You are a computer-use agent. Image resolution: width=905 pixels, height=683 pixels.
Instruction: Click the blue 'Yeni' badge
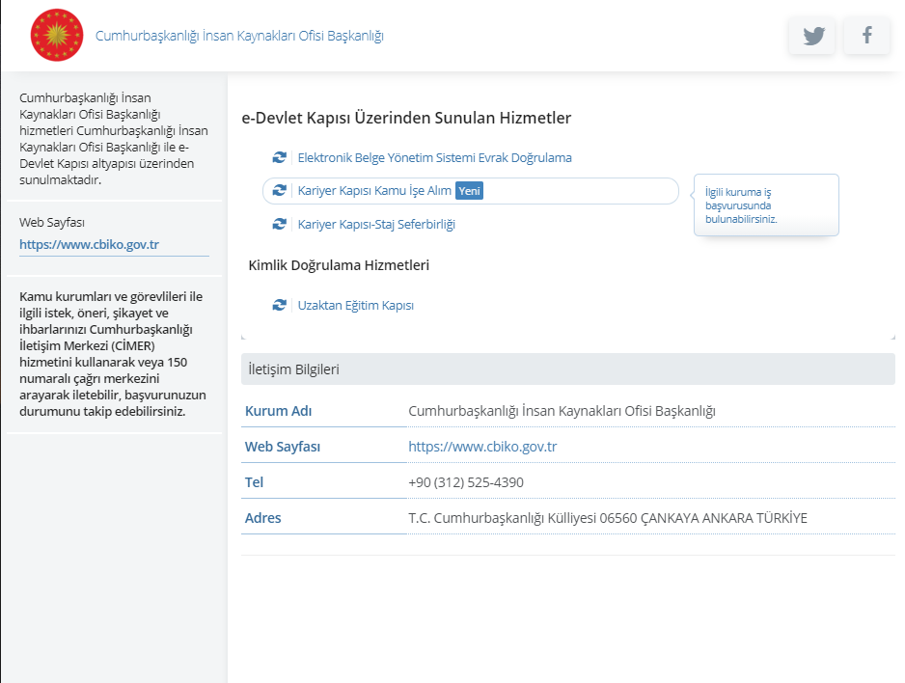[x=469, y=191]
